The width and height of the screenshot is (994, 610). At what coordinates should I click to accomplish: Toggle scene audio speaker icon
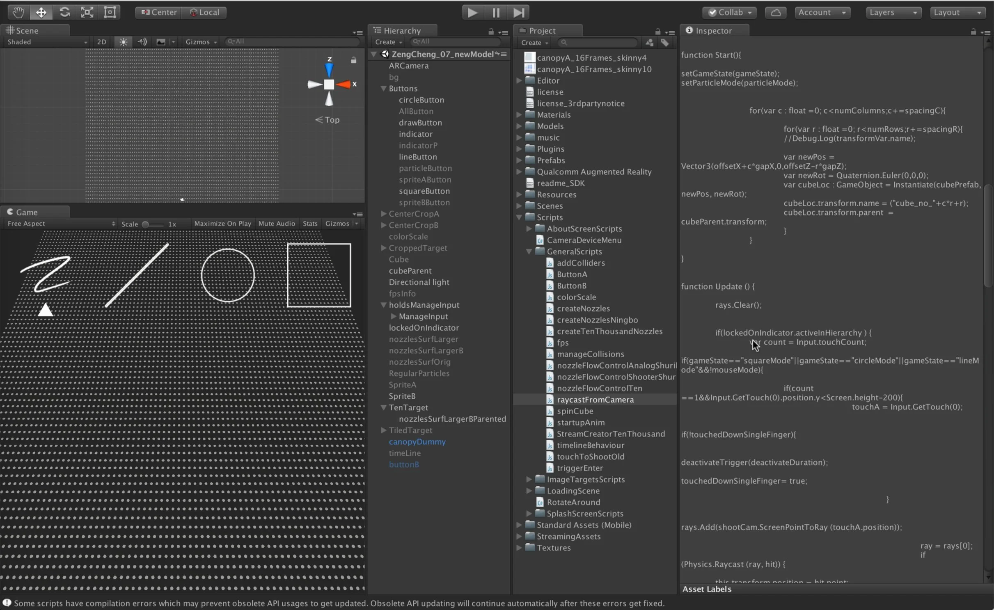[142, 42]
